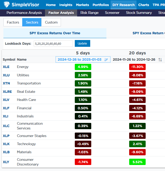
Task: Click the Industrials -6.69% cell
Action: tap(137, 116)
